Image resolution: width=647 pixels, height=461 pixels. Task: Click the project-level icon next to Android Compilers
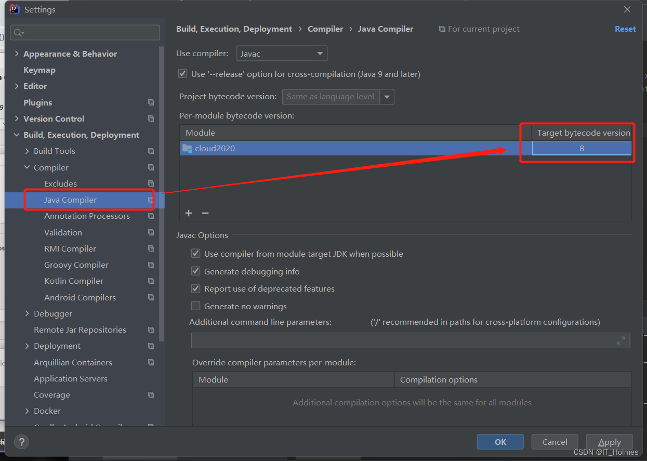pos(151,297)
